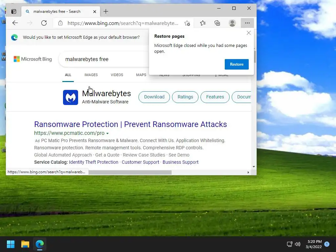The width and height of the screenshot is (336, 252).
Task: Click the scroll right arrow
Action: click(x=248, y=172)
